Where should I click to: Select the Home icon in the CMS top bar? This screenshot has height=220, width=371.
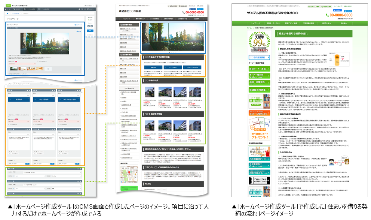7,9
